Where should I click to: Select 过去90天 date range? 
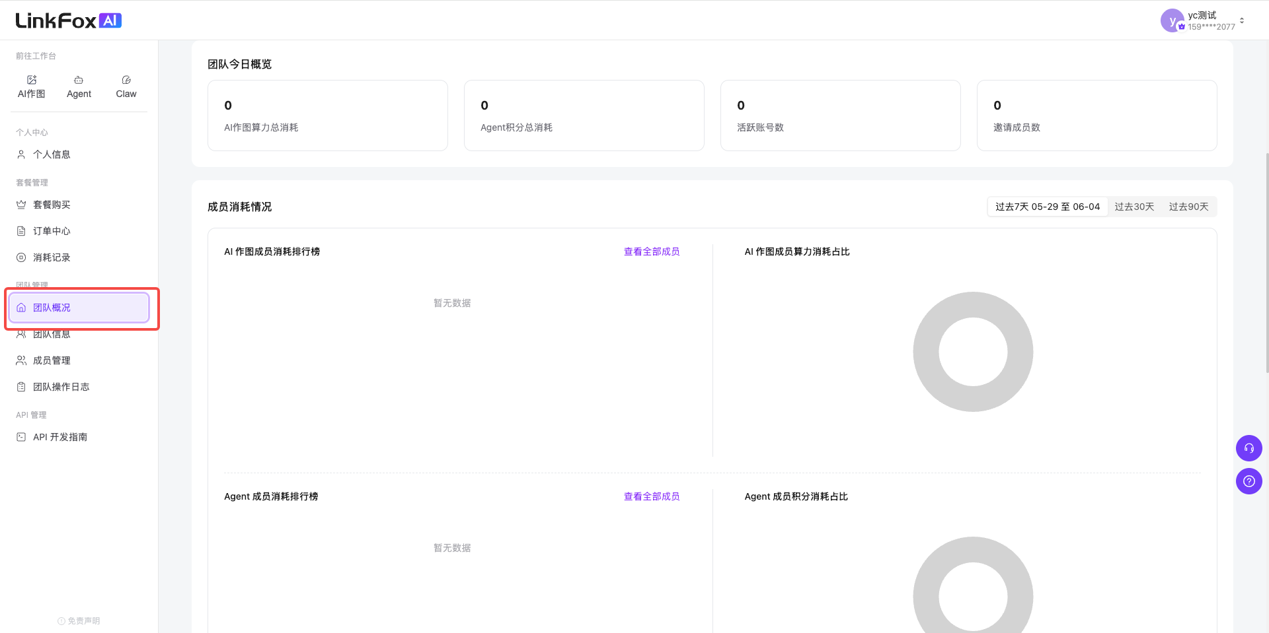(1188, 207)
